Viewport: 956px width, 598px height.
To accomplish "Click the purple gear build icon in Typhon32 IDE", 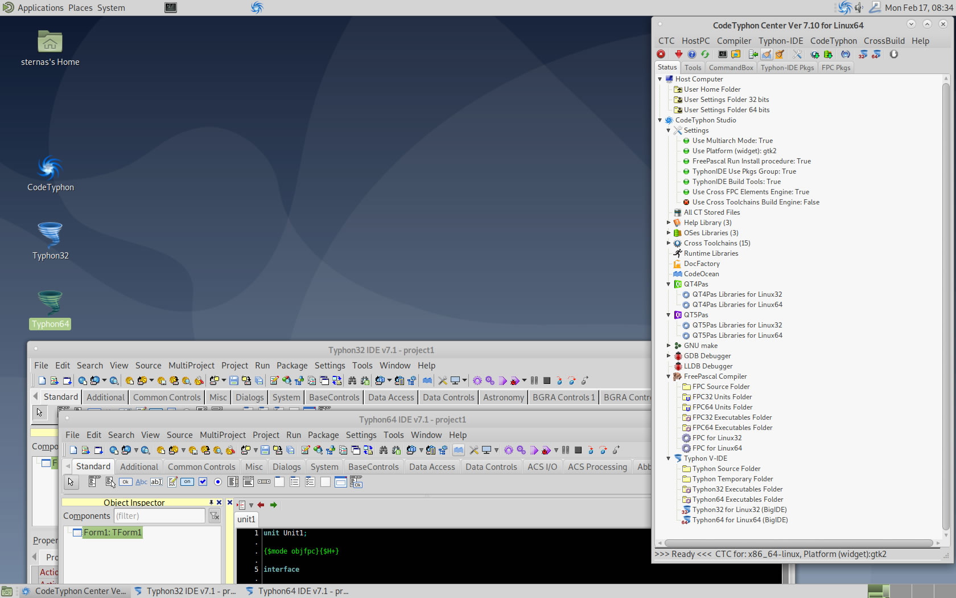I will 477,380.
